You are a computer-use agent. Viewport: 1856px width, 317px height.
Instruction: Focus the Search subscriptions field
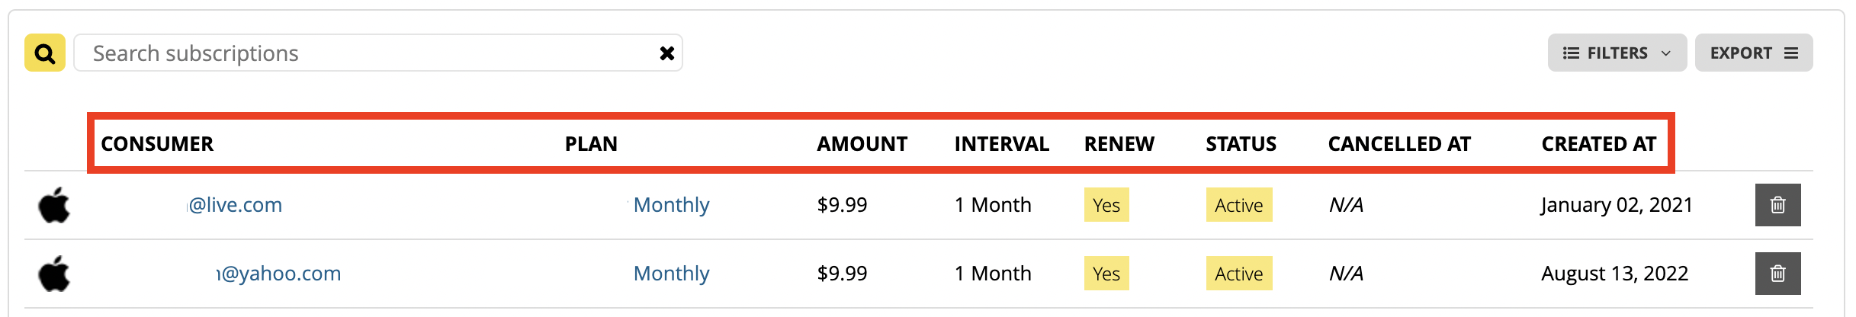coord(366,53)
